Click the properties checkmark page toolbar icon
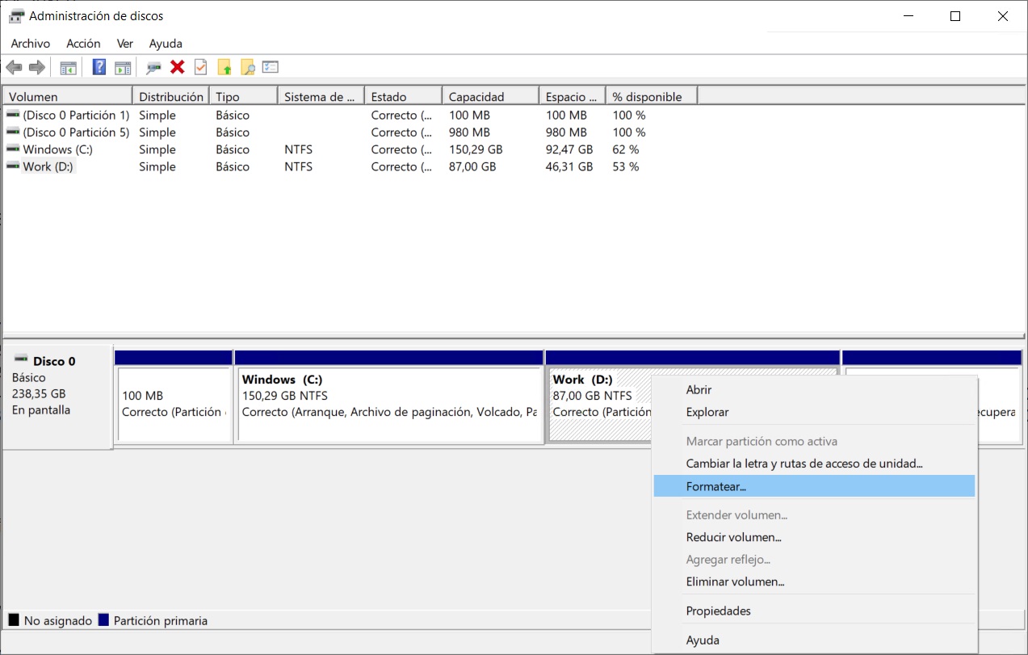1028x655 pixels. coord(201,67)
